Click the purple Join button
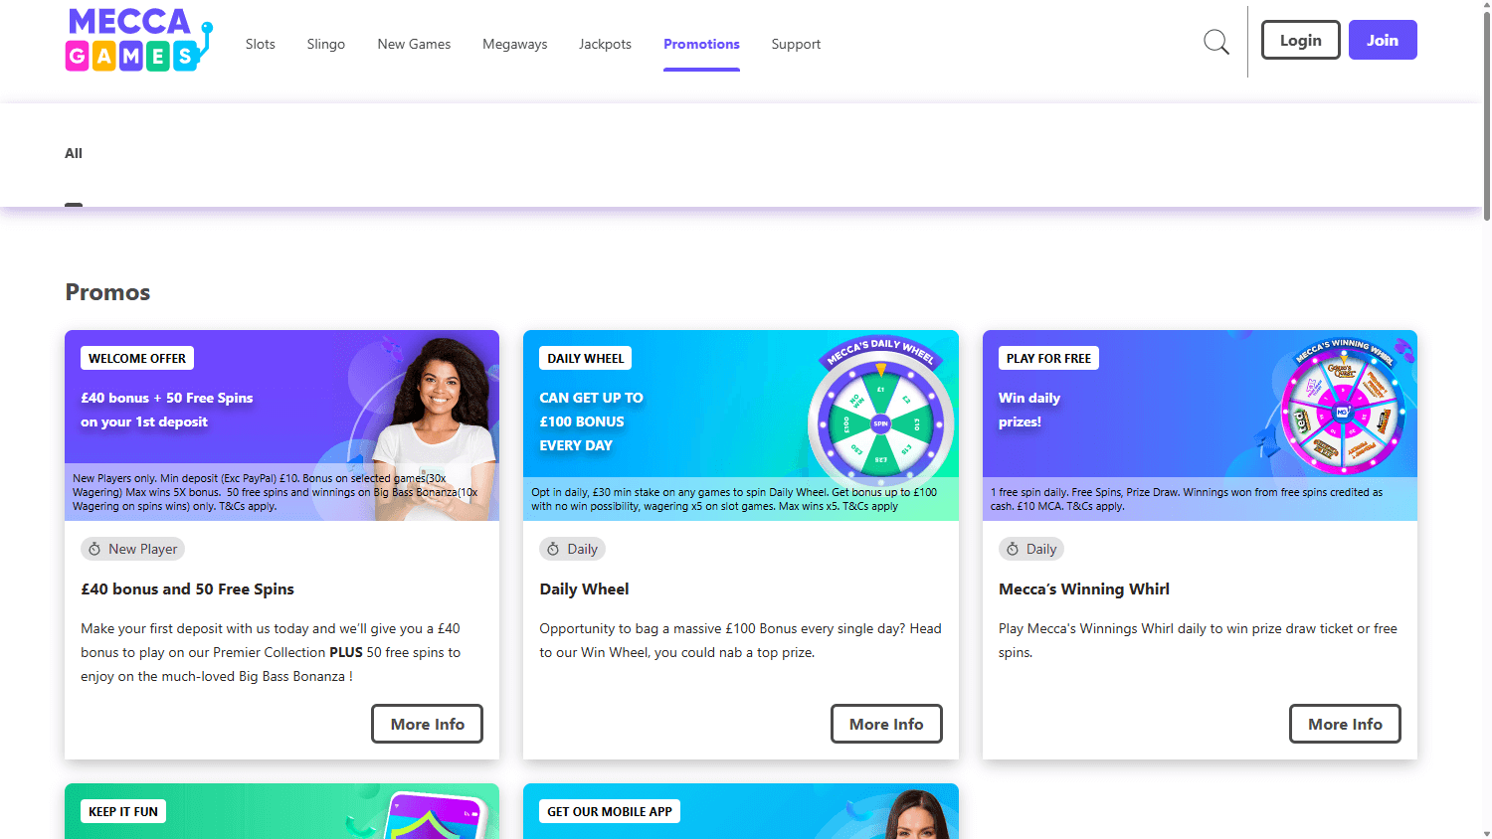Image resolution: width=1492 pixels, height=839 pixels. coord(1383,40)
